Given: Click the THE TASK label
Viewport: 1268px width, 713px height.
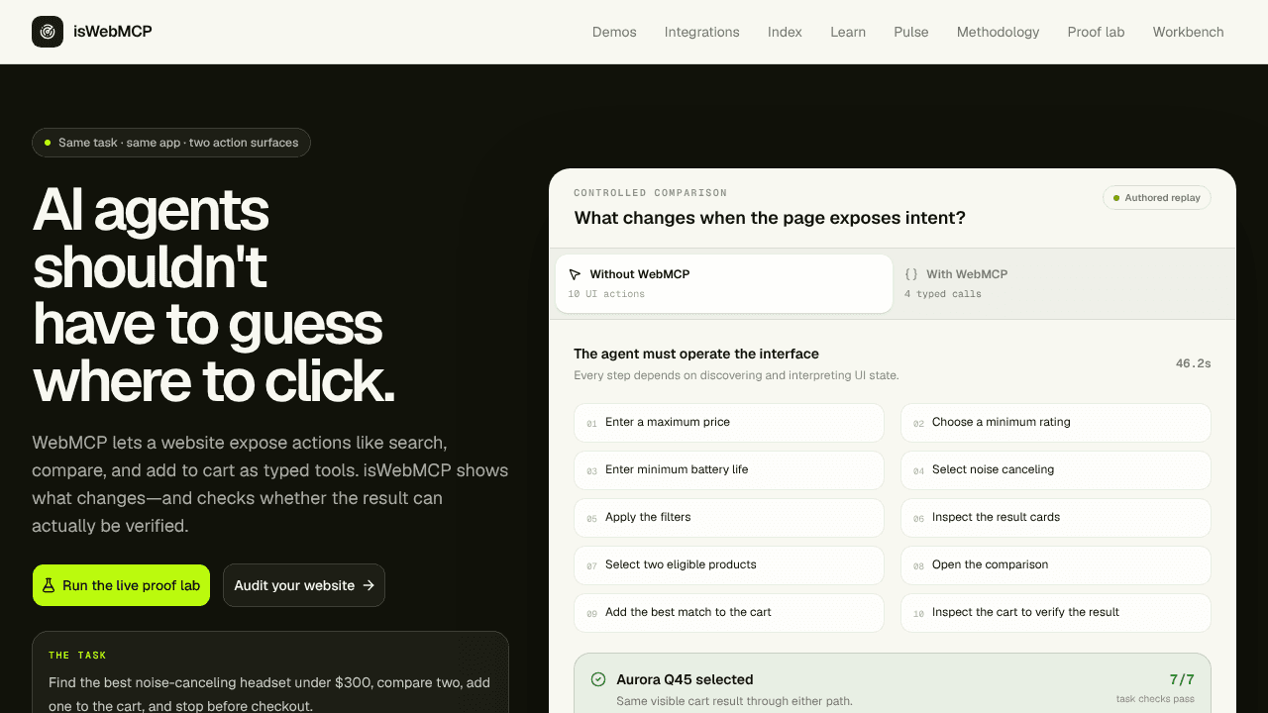Looking at the screenshot, I should coord(77,656).
